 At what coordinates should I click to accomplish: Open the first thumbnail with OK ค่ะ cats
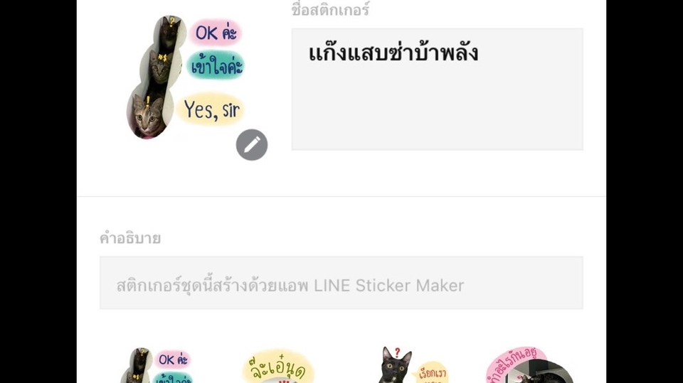(x=156, y=365)
